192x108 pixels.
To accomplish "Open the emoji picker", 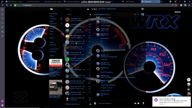I will [x=138, y=103].
